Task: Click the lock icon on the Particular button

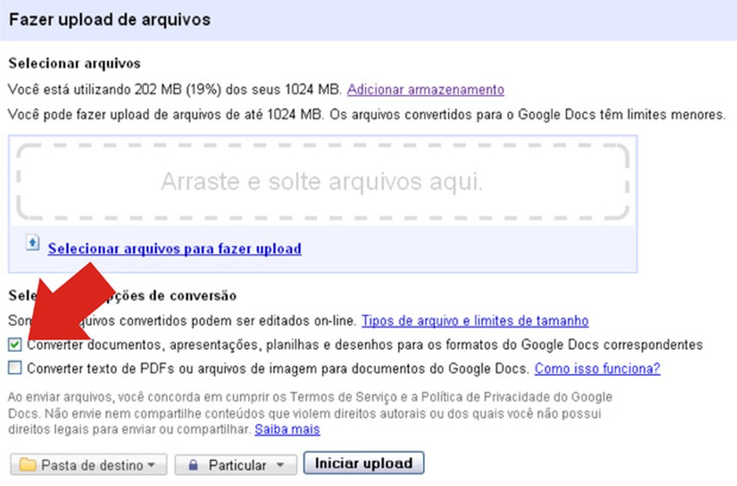Action: point(193,463)
